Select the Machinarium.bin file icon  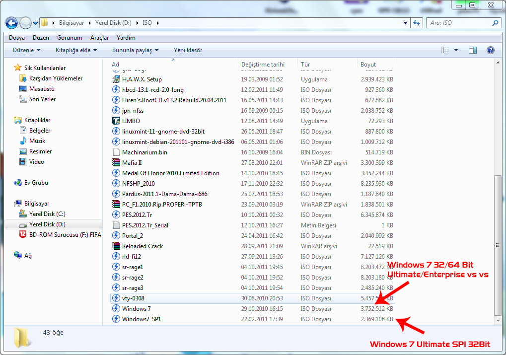click(116, 152)
